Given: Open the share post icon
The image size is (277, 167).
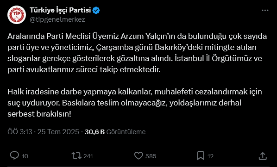Looking at the screenshot, I should pyautogui.click(x=263, y=156).
